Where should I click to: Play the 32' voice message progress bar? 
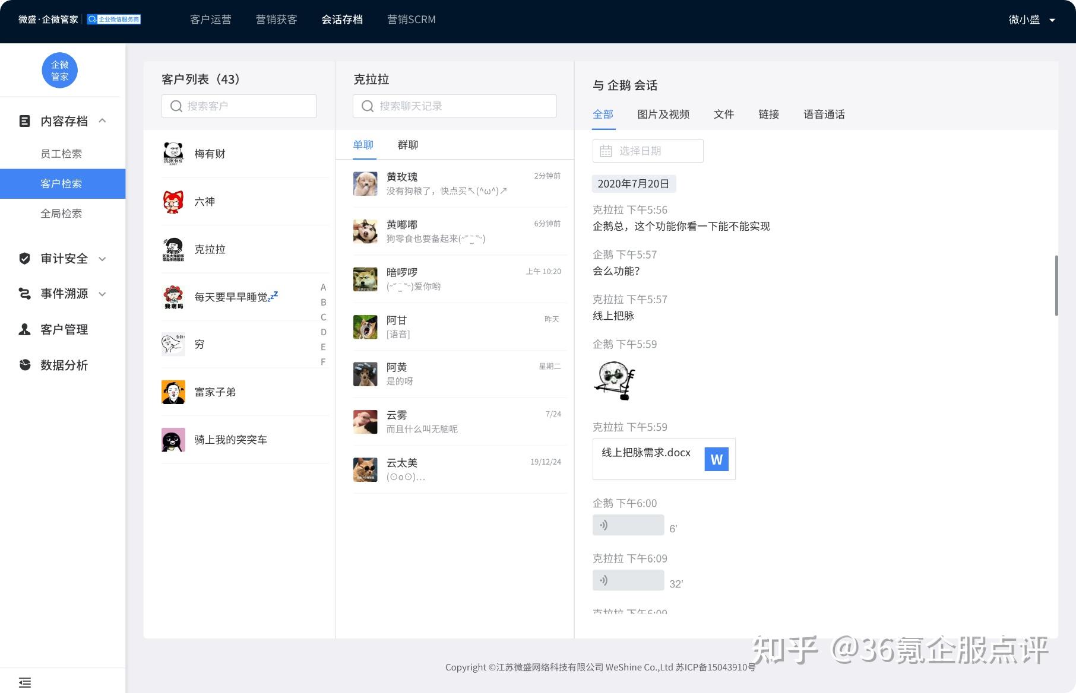[x=628, y=580]
